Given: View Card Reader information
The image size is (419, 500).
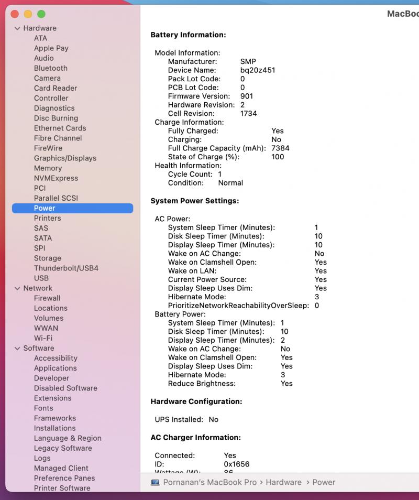Looking at the screenshot, I should tap(56, 88).
